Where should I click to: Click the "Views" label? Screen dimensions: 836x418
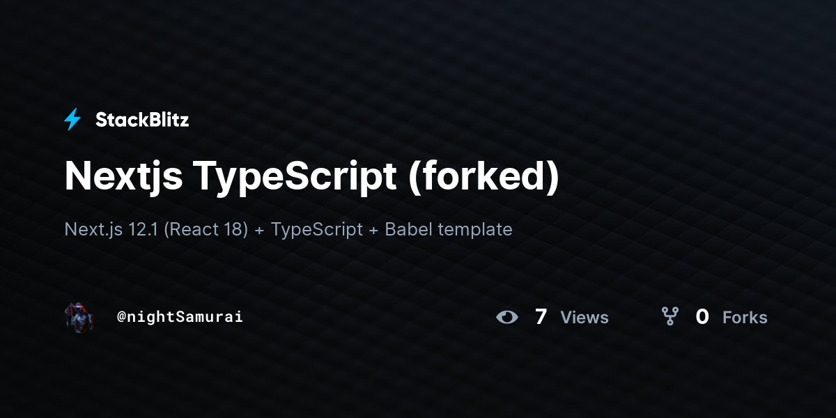585,318
